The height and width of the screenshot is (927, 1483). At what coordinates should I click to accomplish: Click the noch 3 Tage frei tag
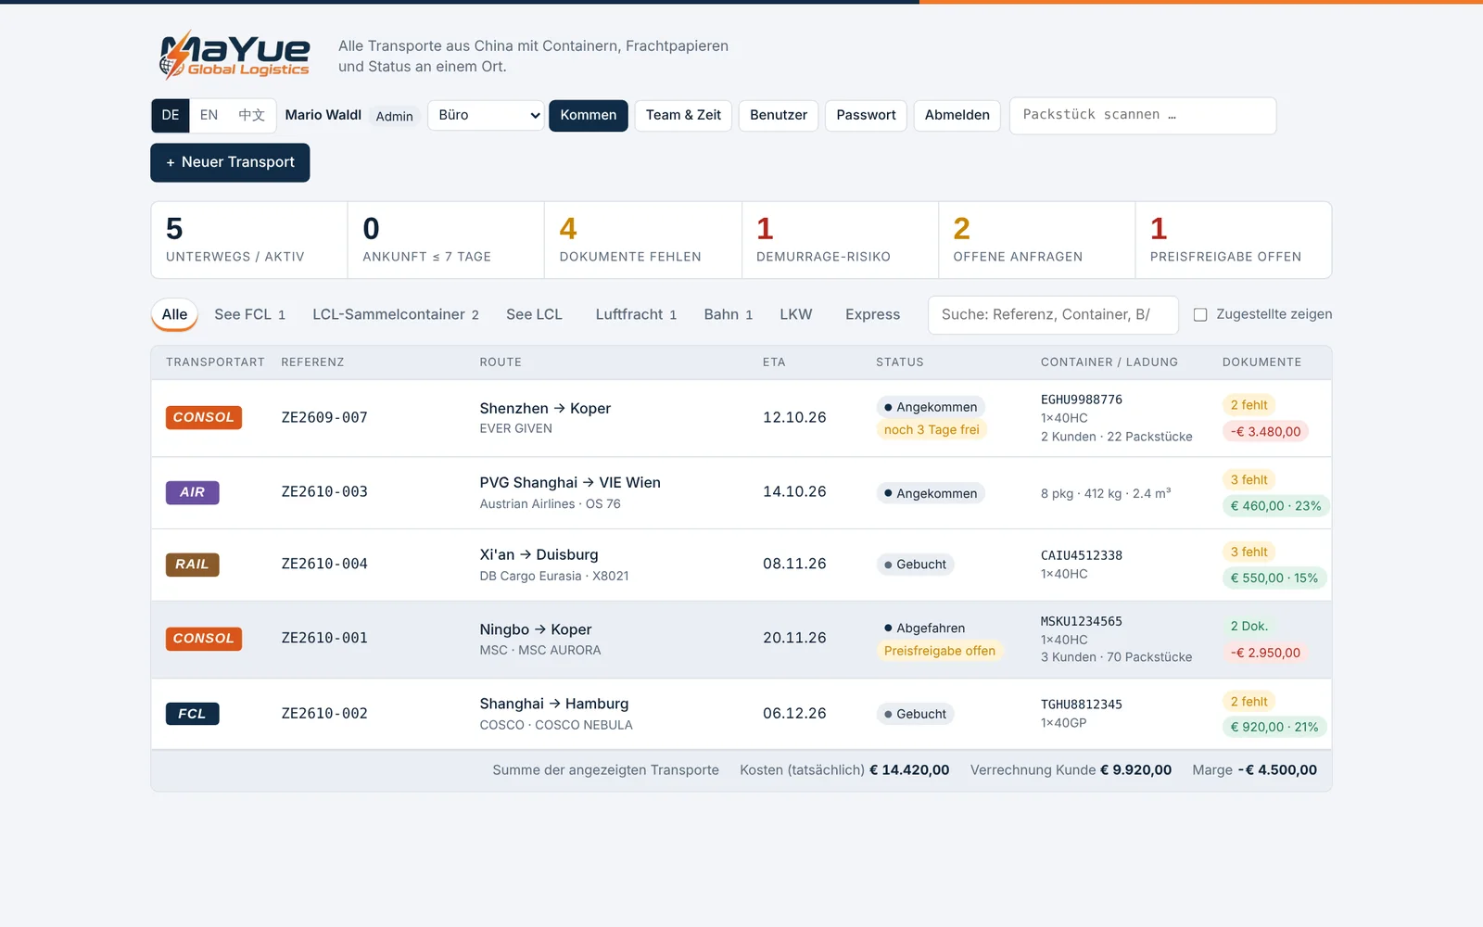tap(932, 429)
